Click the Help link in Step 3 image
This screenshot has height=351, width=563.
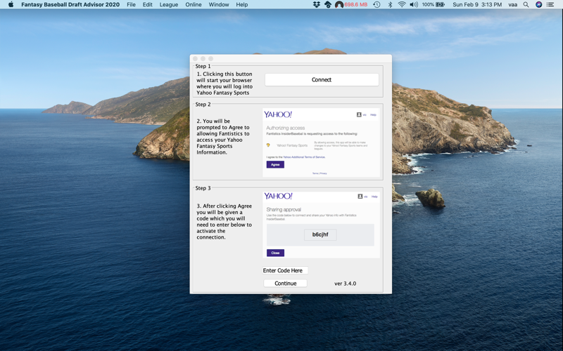(x=374, y=197)
